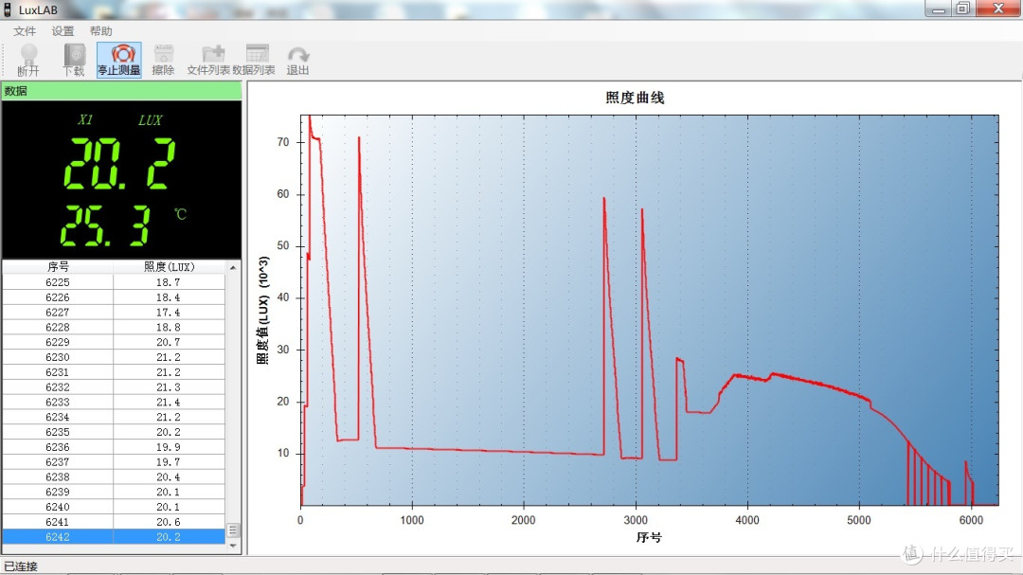Click the 序号 x-axis label on chart

pyautogui.click(x=649, y=537)
